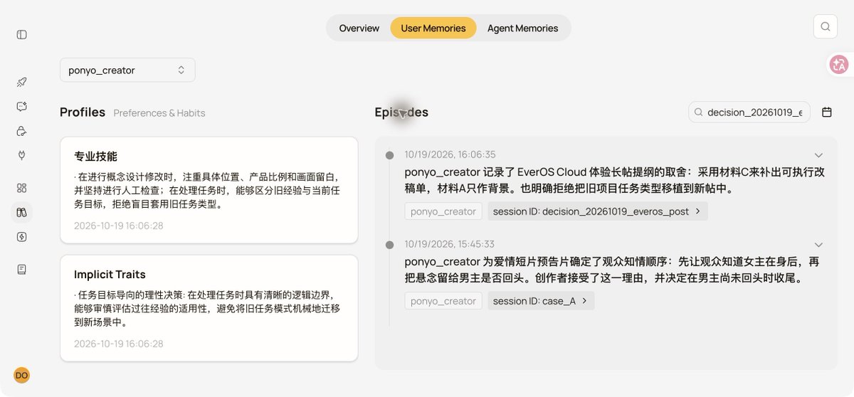Click ponyo_creator tag on the 16:06:35 episode
854x397 pixels.
pyautogui.click(x=443, y=211)
